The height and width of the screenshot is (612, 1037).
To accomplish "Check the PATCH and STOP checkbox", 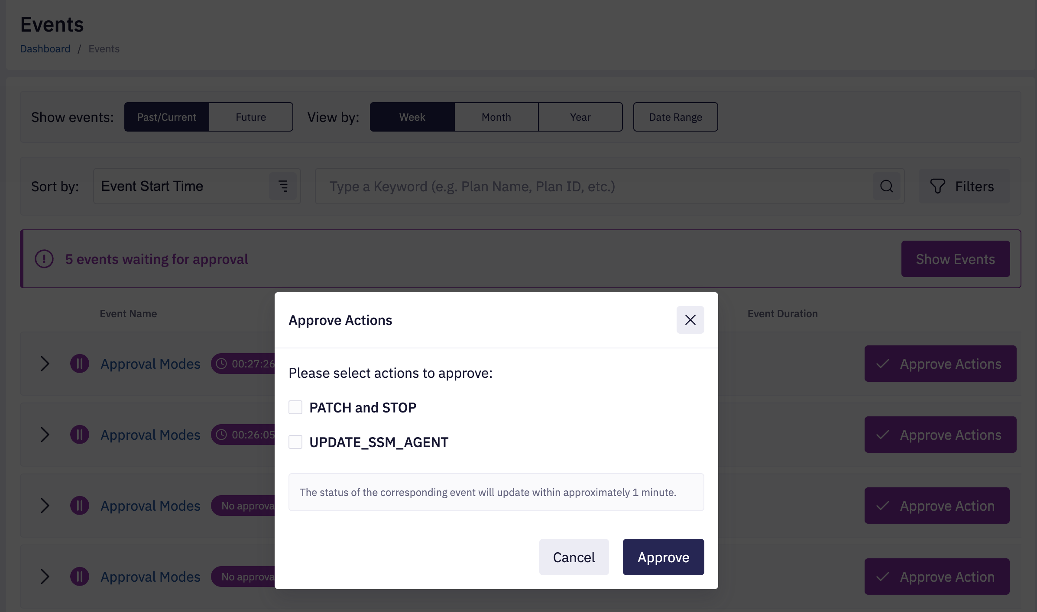I will tap(295, 407).
